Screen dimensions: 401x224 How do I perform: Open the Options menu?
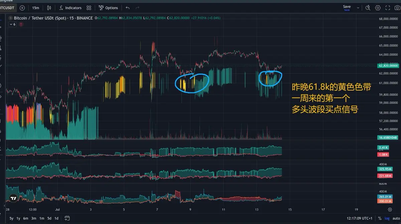coord(108,8)
